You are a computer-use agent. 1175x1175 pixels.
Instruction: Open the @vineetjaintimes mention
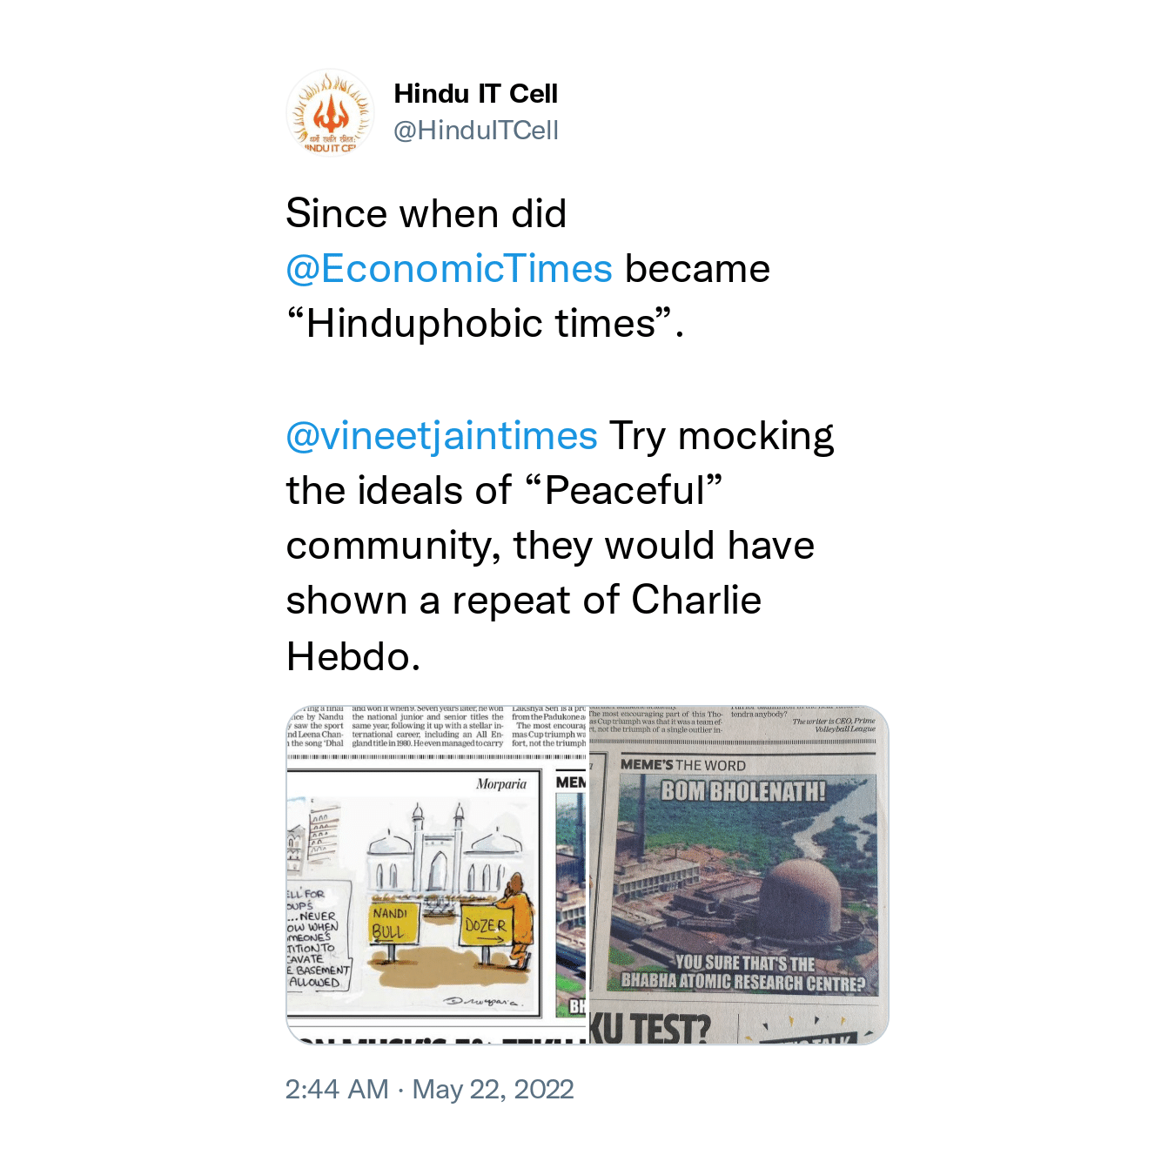441,436
